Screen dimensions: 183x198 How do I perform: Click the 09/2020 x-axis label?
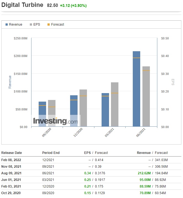[x=47, y=132]
